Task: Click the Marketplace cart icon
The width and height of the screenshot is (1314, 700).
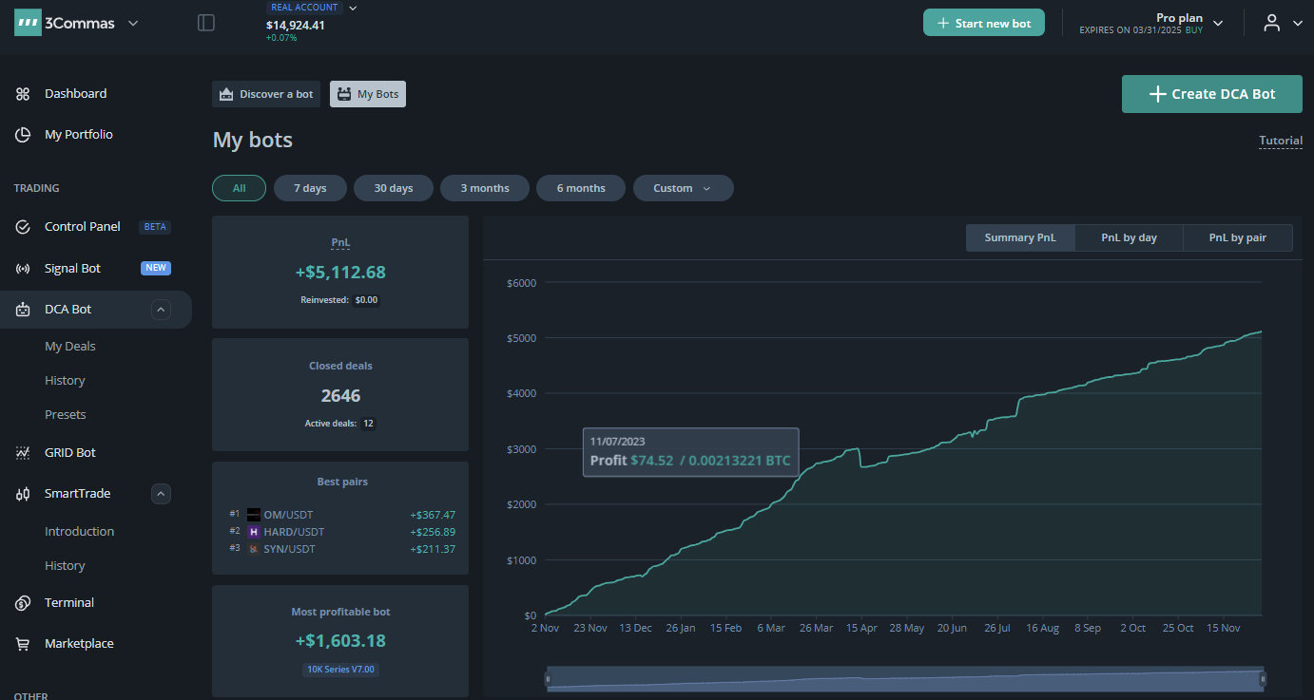Action: click(23, 644)
